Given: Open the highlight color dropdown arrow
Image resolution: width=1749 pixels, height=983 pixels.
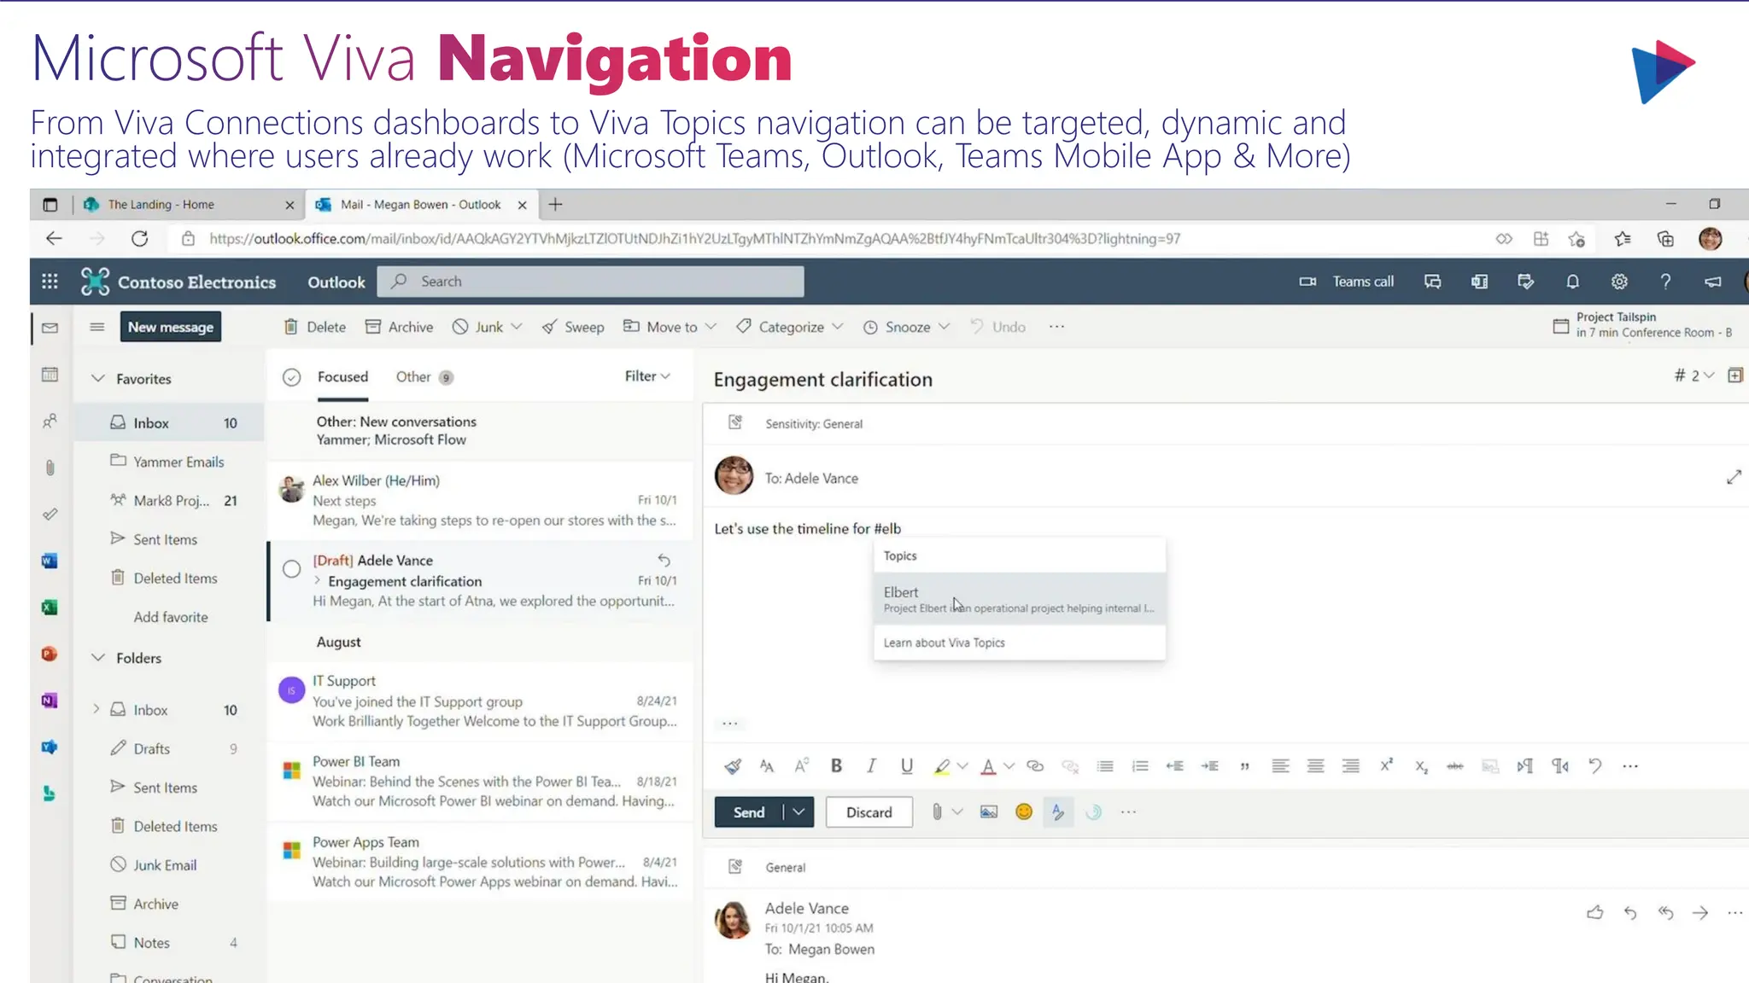Looking at the screenshot, I should (962, 766).
